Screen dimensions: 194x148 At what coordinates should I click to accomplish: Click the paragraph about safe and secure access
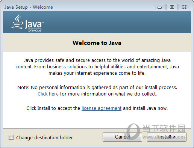97,67
